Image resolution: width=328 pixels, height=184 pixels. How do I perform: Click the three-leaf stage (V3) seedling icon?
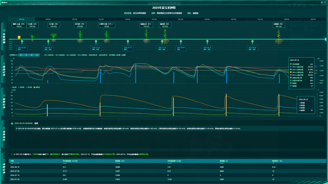(x=32, y=38)
